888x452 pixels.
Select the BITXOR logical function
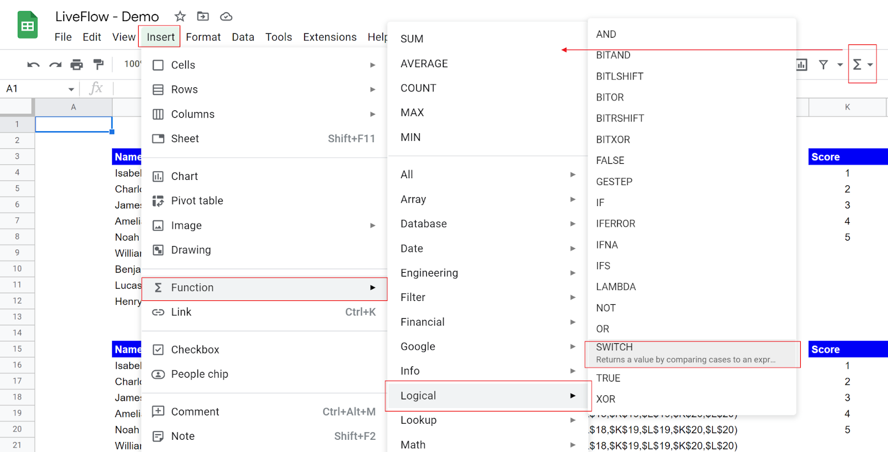[x=692, y=139]
